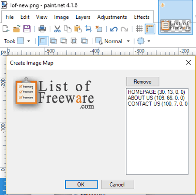Print the image with the printer icon
The width and height of the screenshot is (196, 195).
click(x=42, y=29)
